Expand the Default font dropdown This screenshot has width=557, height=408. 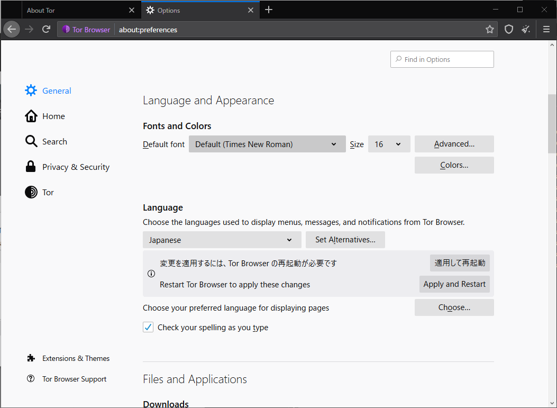click(x=267, y=144)
